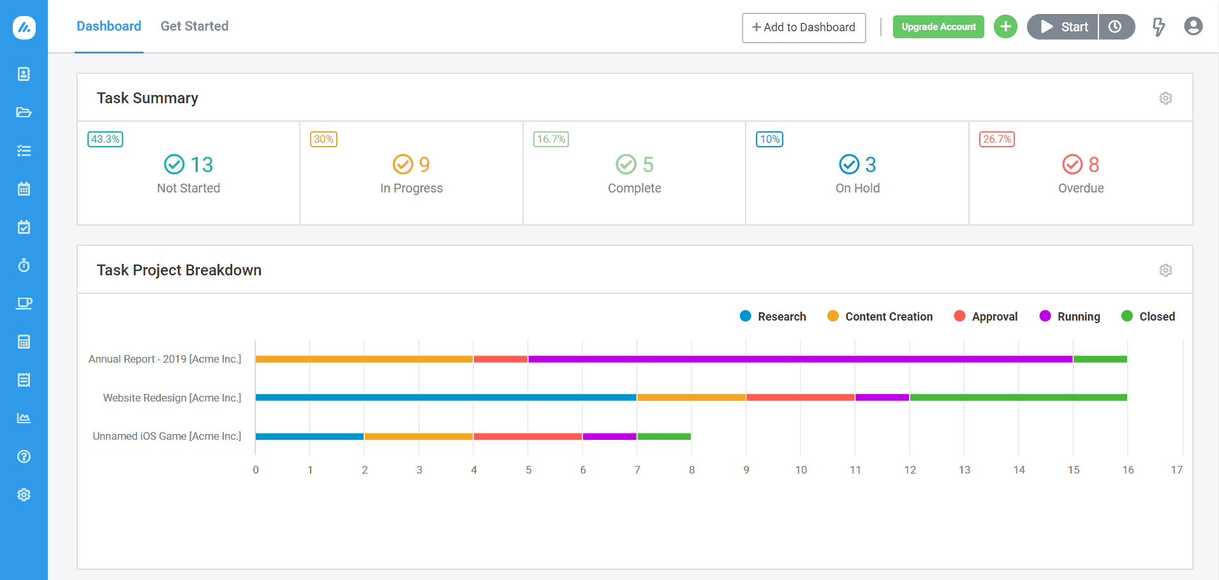Viewport: 1219px width, 580px height.
Task: Open the timer history clock dropdown
Action: coord(1116,26)
